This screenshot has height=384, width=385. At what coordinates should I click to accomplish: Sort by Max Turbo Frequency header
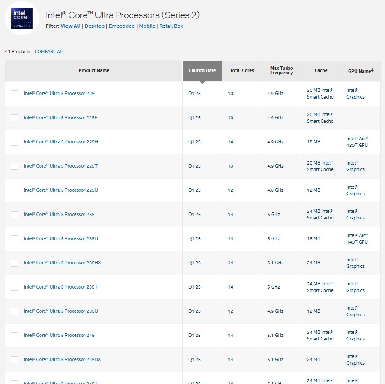281,70
